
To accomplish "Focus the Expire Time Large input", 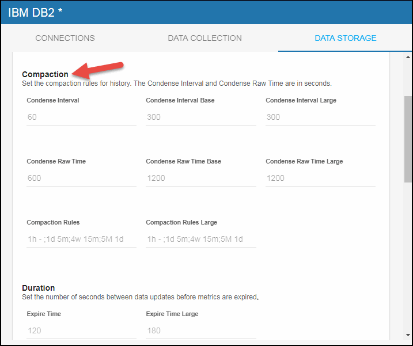I will pyautogui.click(x=200, y=330).
